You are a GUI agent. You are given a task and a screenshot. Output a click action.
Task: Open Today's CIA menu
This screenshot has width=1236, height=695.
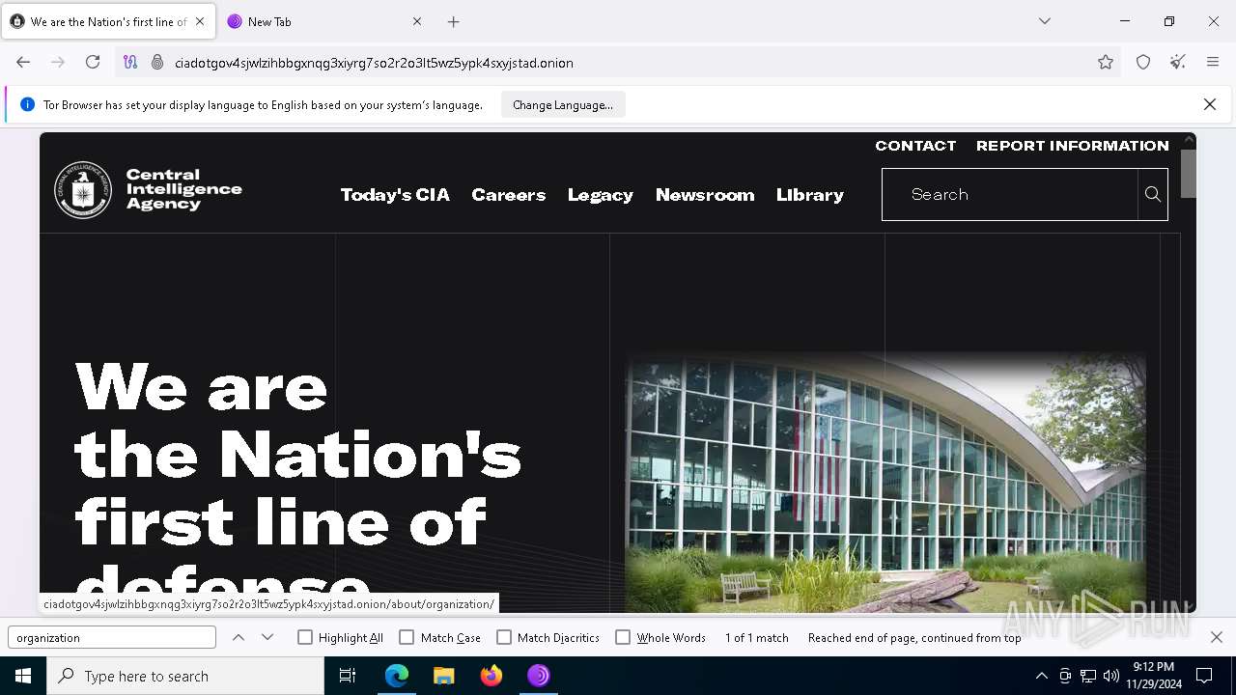point(395,194)
